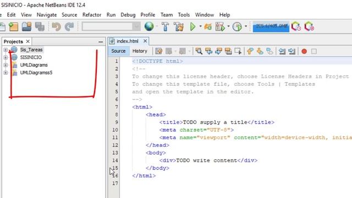The image size is (352, 198).
Task: Open the Navigate menu
Action: pyautogui.click(x=47, y=15)
